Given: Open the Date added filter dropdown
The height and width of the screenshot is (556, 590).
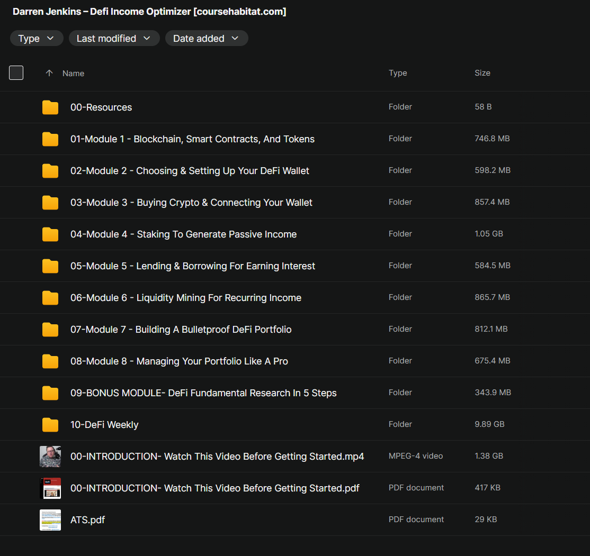Looking at the screenshot, I should (206, 38).
